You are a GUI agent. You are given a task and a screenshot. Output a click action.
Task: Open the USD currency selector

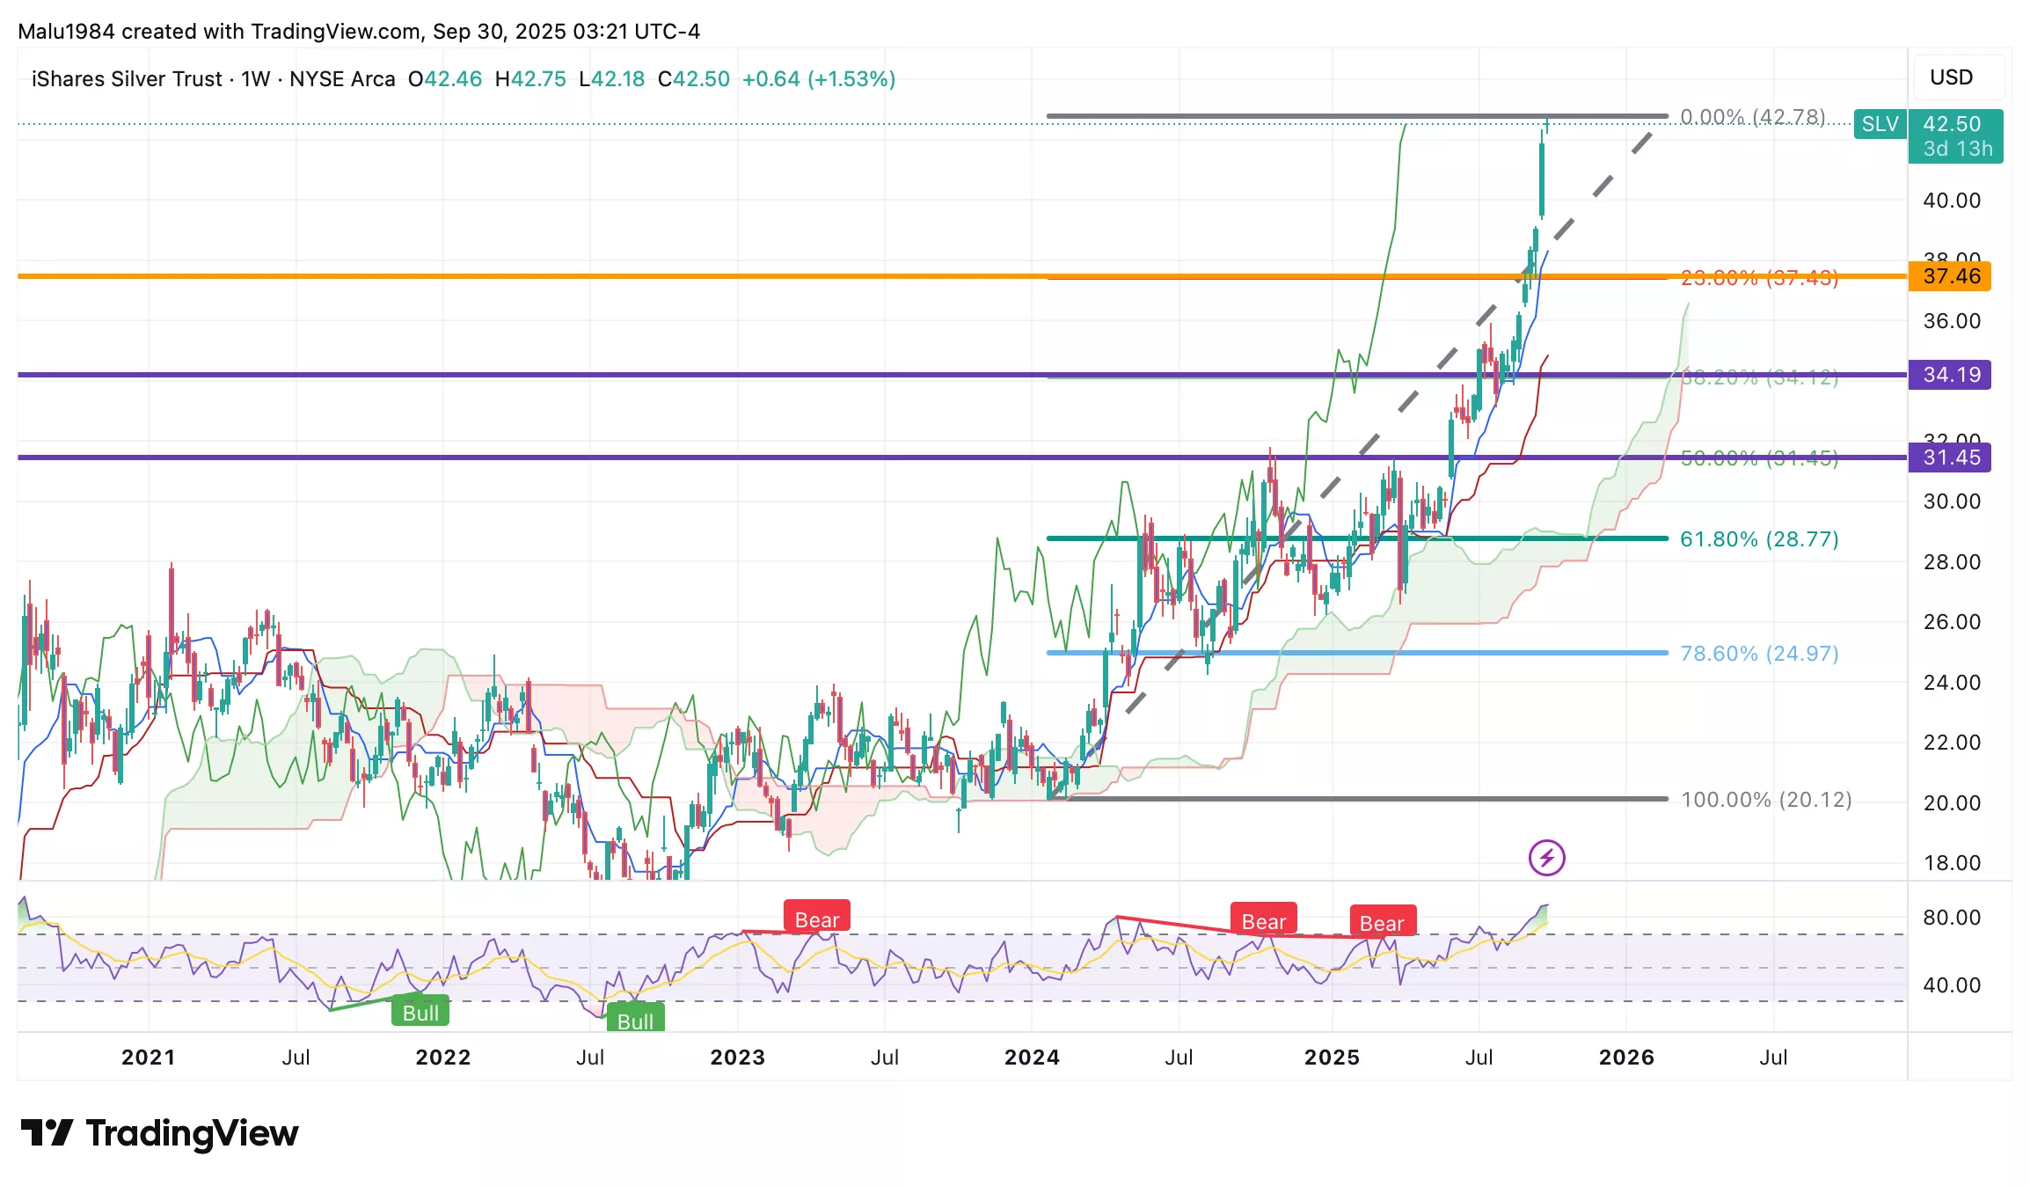tap(1951, 77)
